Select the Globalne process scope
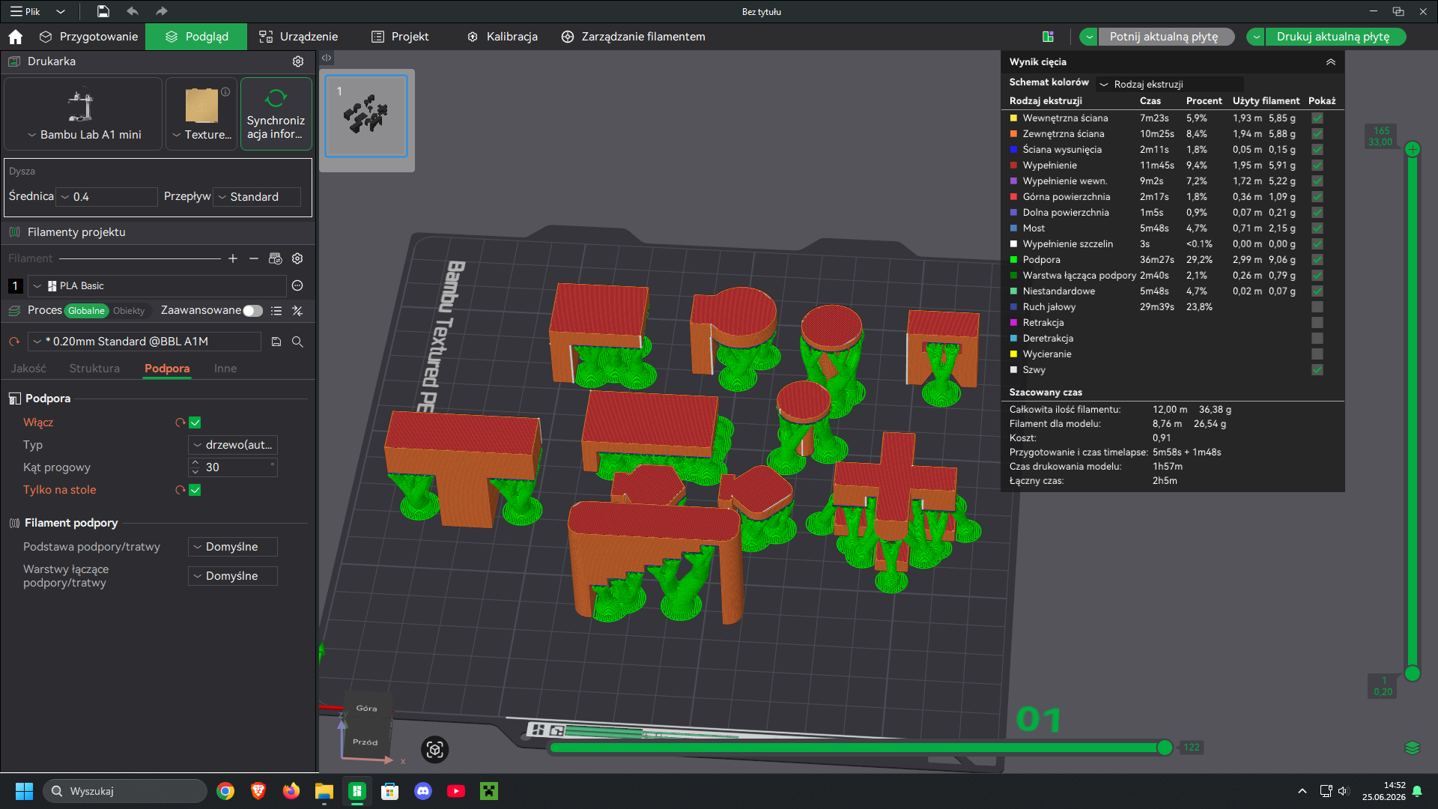 pyautogui.click(x=86, y=311)
